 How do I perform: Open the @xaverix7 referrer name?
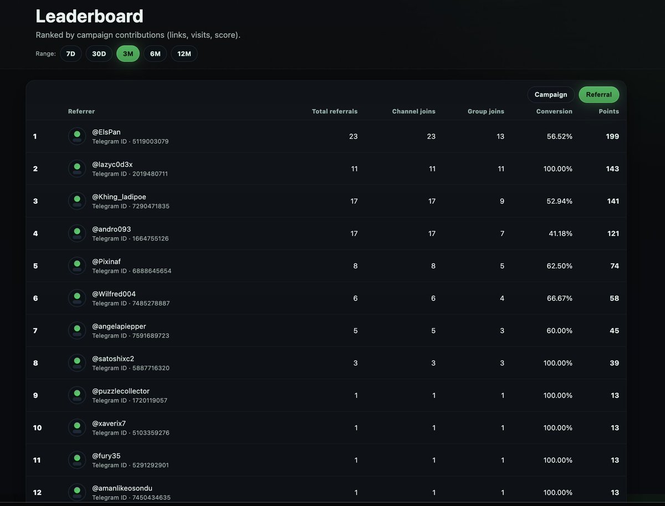(x=109, y=423)
